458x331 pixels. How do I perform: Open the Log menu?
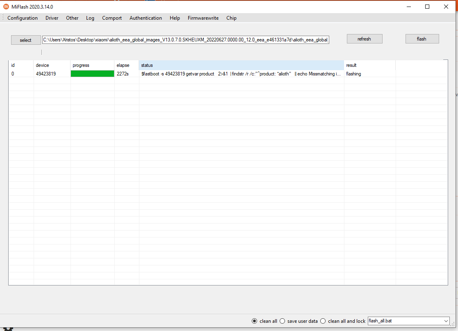tap(90, 18)
